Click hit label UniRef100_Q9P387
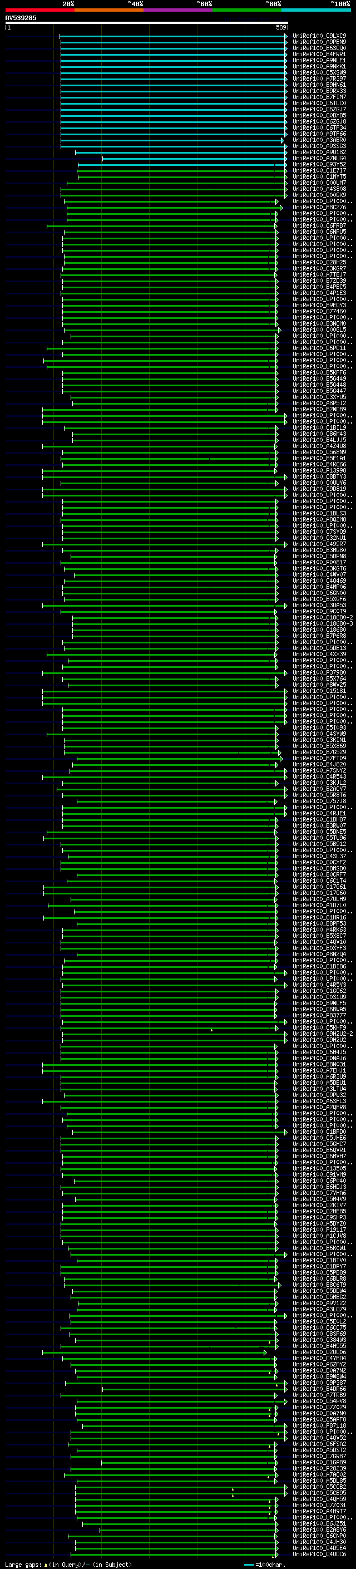 319,1383
